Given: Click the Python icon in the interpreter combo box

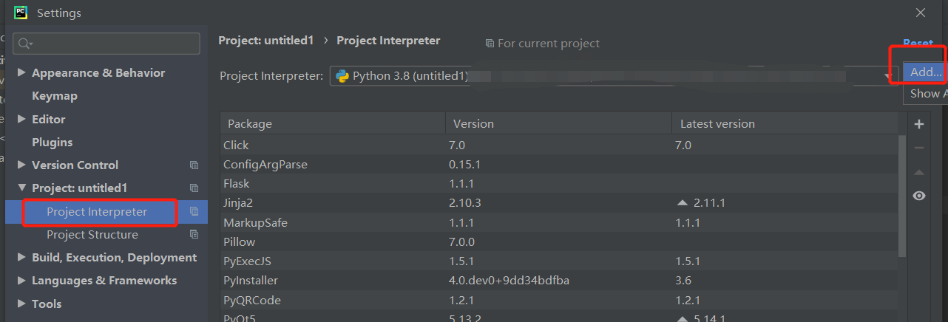Looking at the screenshot, I should [x=342, y=75].
